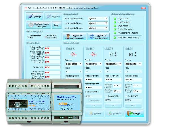Click the Načíst button icon
Image resolution: width=170 pixels, height=130 pixels.
(x=91, y=114)
